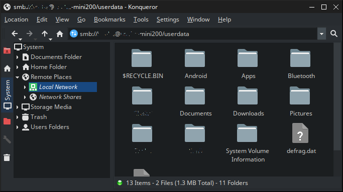Open the Location menu

coord(17,19)
